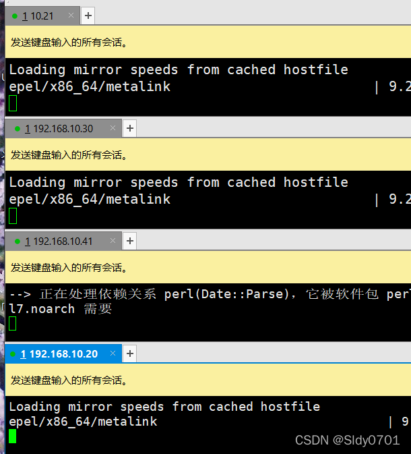
Task: Click green status dot on 192.168.10.20 tab
Action: 13,353
